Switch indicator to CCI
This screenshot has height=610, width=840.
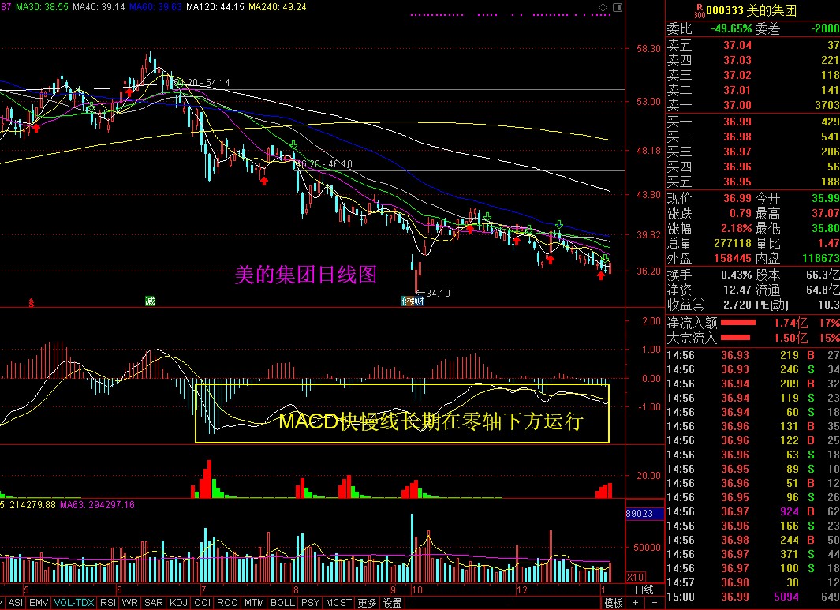tap(202, 603)
